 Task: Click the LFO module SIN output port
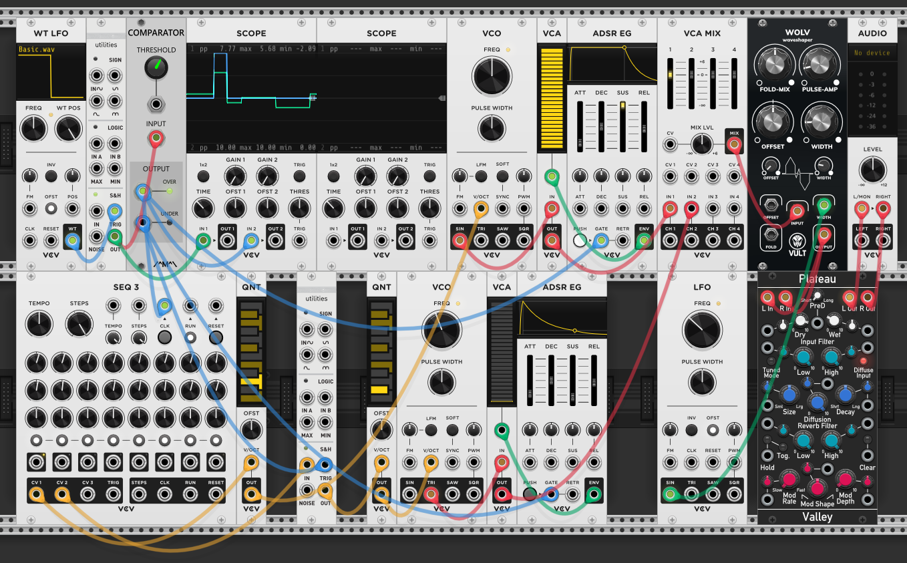670,495
